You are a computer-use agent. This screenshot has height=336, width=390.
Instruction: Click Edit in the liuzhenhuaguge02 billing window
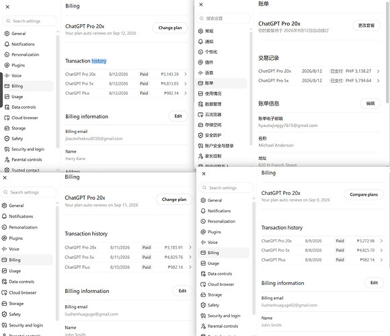point(374,282)
